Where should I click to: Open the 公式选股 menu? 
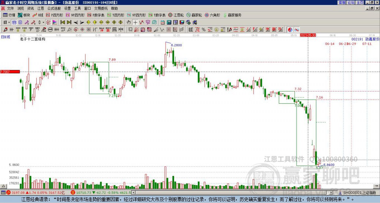pos(54,9)
